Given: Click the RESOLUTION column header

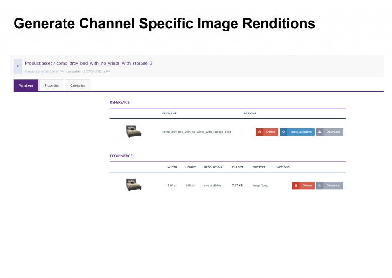Looking at the screenshot, I should [x=213, y=167].
